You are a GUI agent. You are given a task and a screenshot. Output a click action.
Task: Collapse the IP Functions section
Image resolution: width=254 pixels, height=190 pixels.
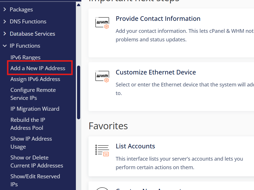coord(25,46)
